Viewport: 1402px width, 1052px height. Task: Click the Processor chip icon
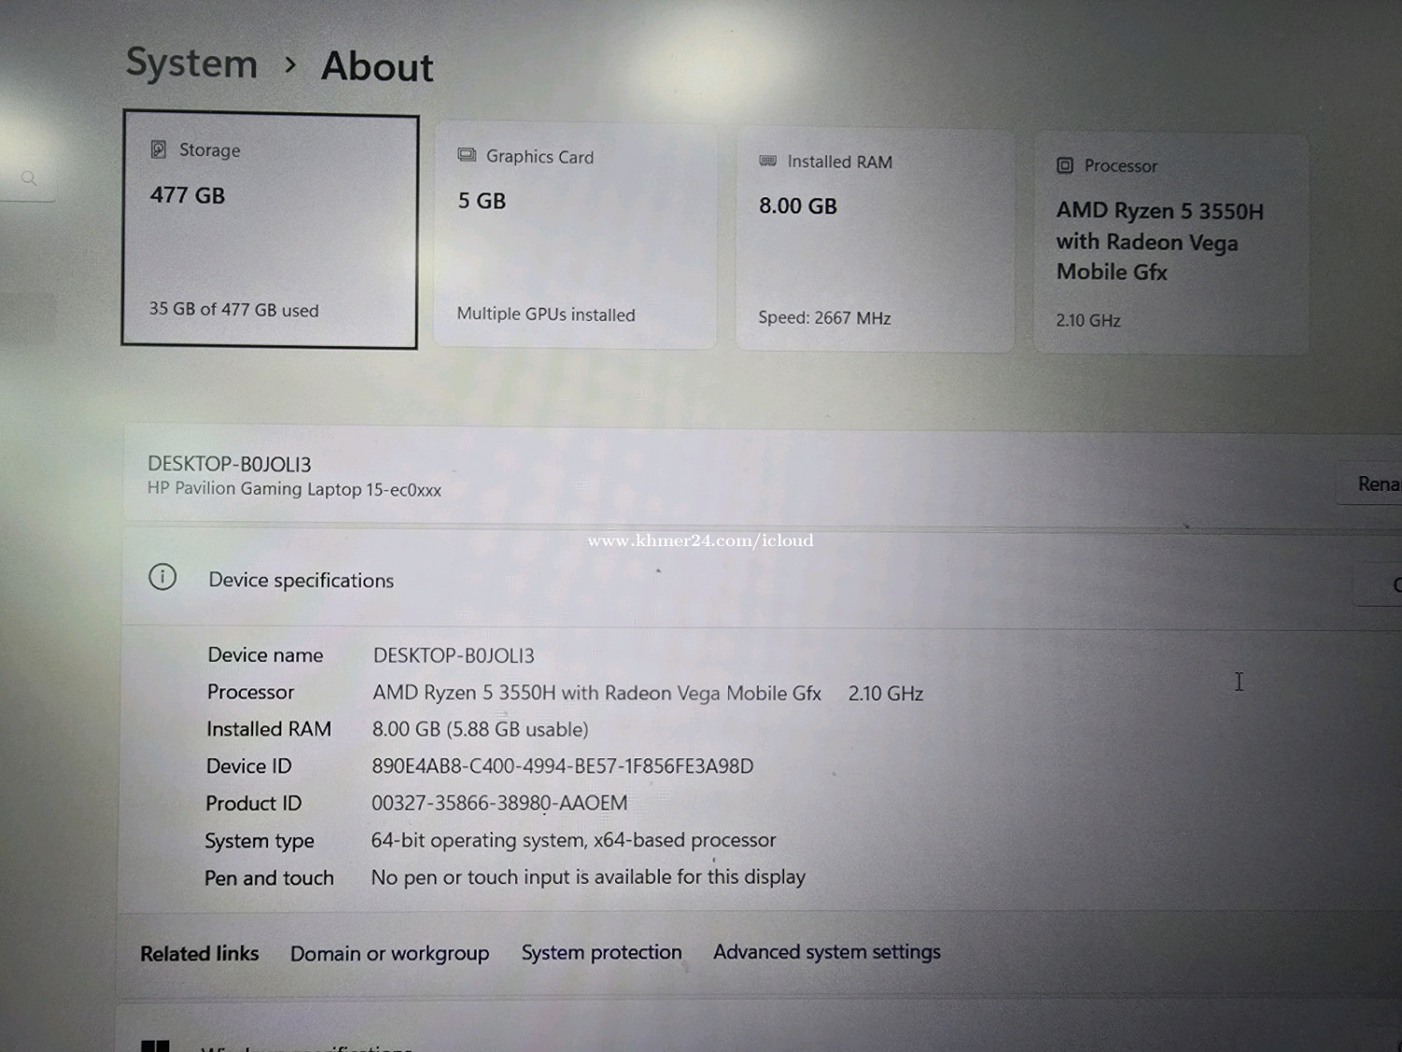1065,166
